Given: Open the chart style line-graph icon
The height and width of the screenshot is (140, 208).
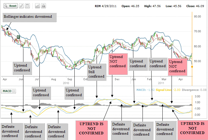Looking at the screenshot, I should point(38,6).
